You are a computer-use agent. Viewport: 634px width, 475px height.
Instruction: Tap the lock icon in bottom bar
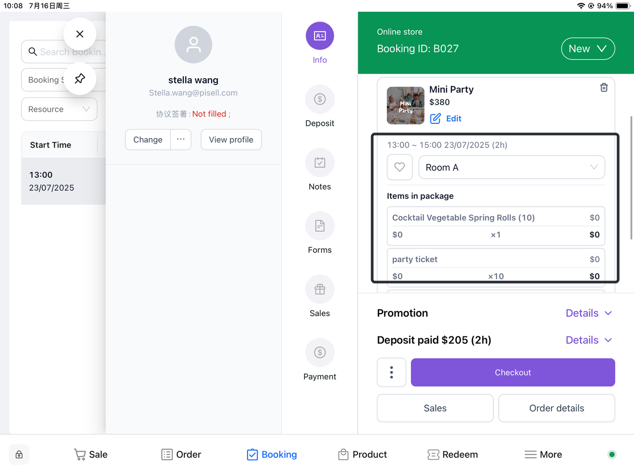[x=19, y=455]
